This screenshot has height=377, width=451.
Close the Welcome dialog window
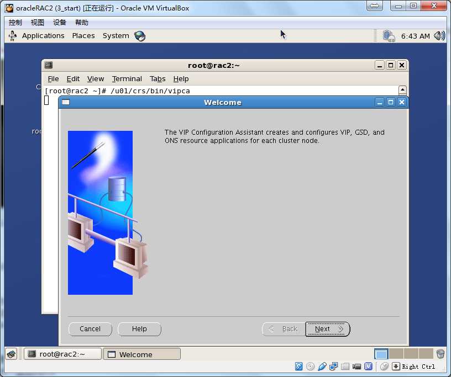[x=402, y=102]
